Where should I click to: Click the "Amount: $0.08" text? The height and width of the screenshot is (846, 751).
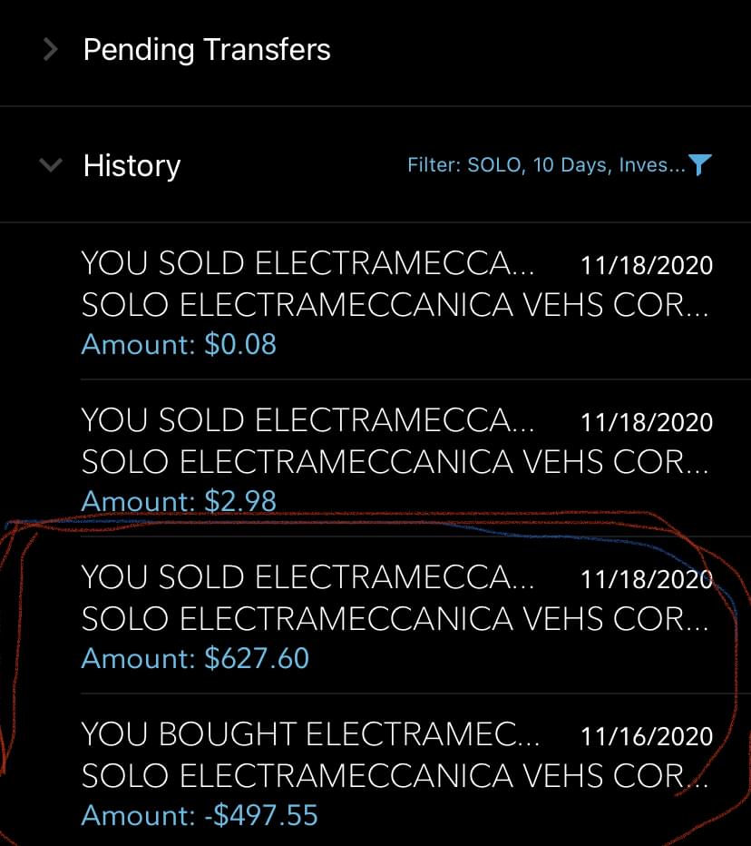click(x=179, y=345)
